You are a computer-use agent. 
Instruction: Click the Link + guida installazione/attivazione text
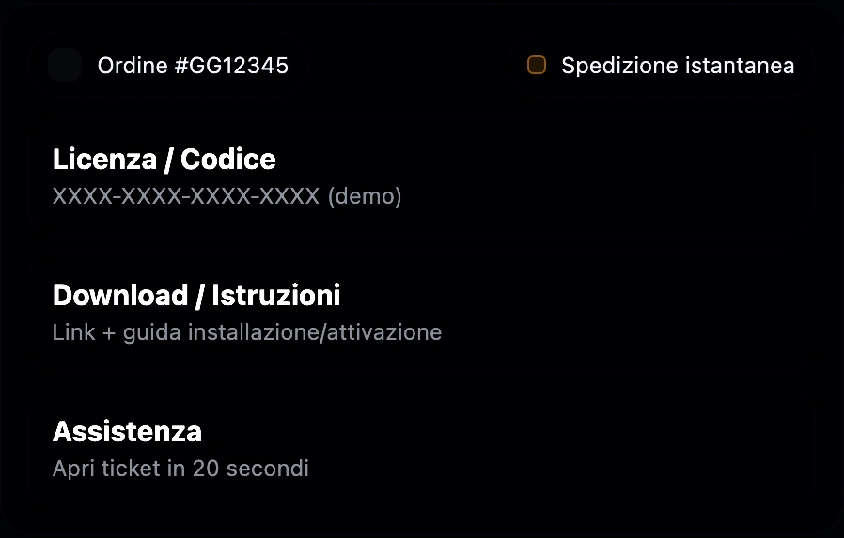[x=247, y=332]
